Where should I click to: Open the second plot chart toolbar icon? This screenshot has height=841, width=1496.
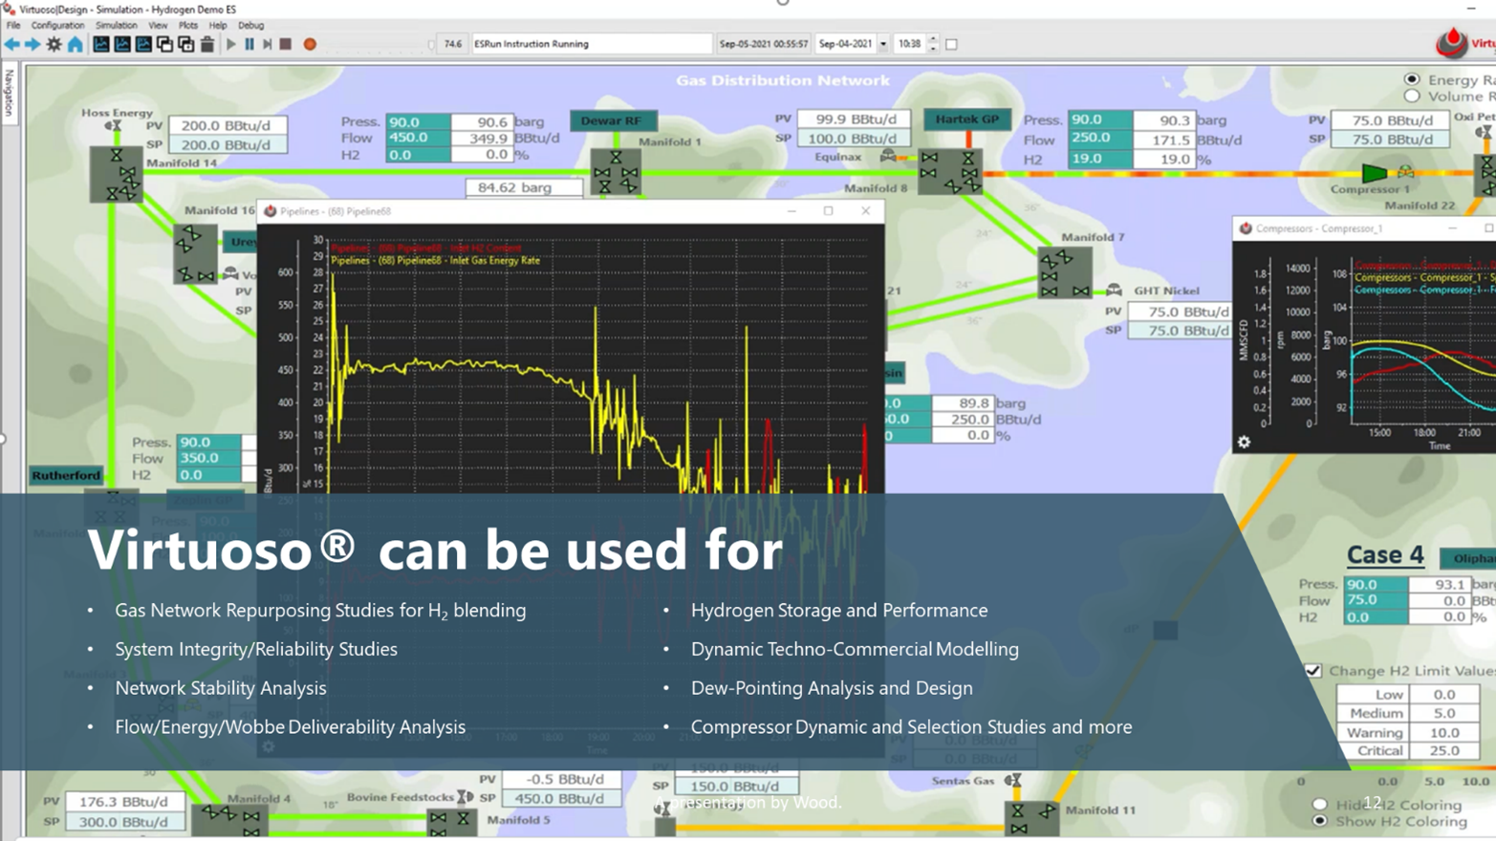(122, 44)
